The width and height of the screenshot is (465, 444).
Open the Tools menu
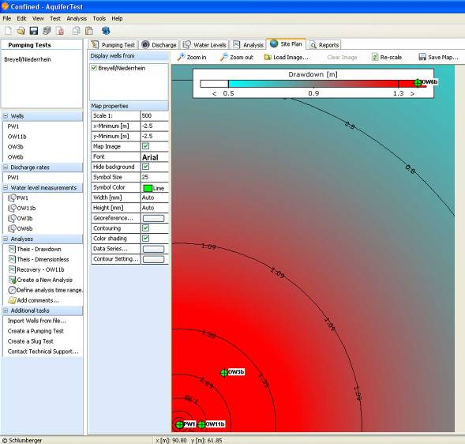point(99,18)
